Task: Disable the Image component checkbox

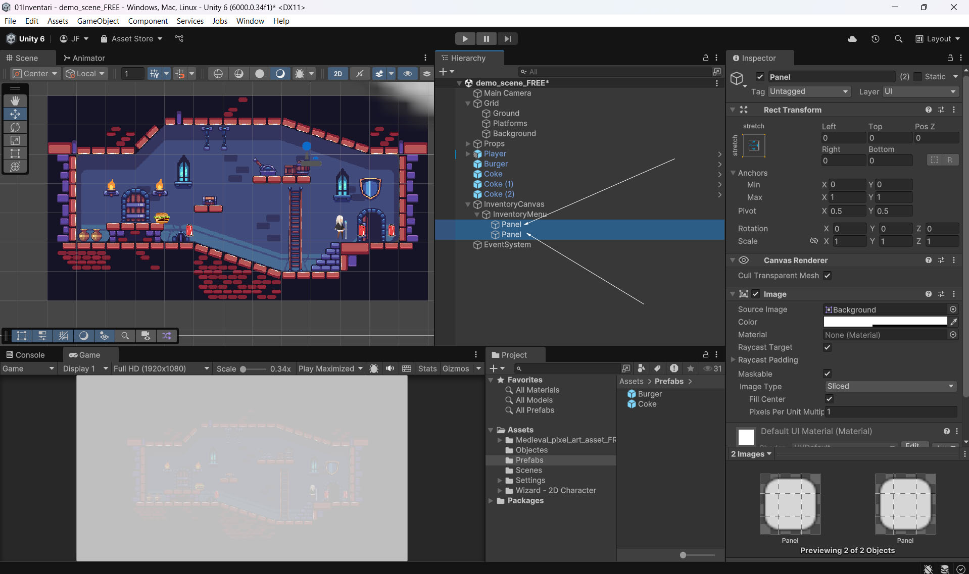Action: pyautogui.click(x=755, y=294)
